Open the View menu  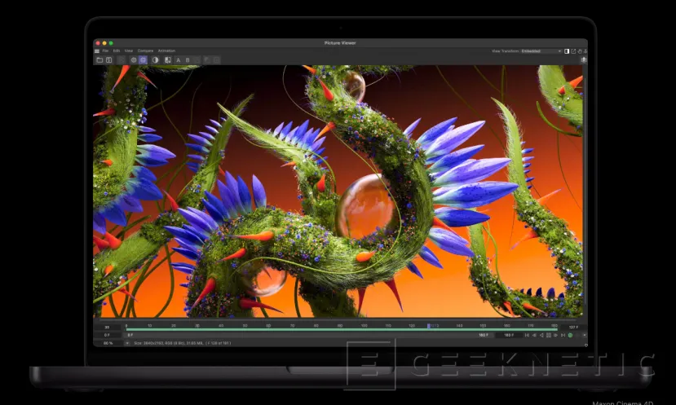click(129, 51)
